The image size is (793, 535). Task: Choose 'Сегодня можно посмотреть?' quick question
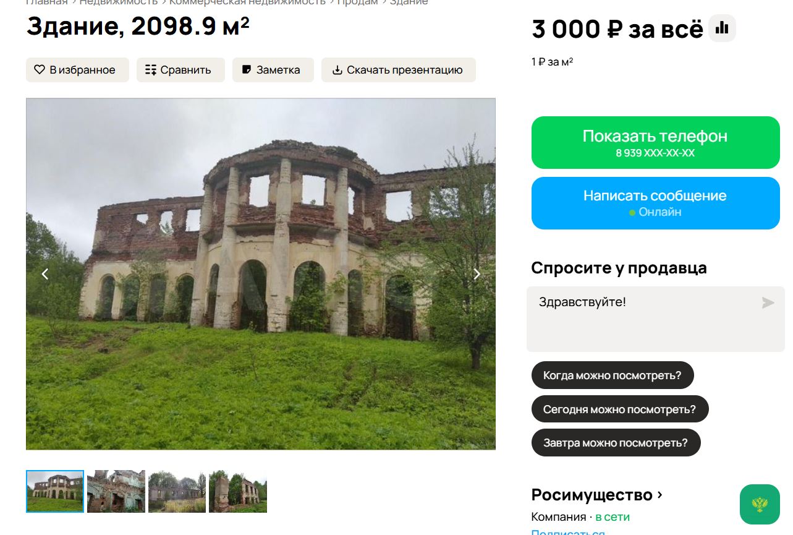coord(620,409)
